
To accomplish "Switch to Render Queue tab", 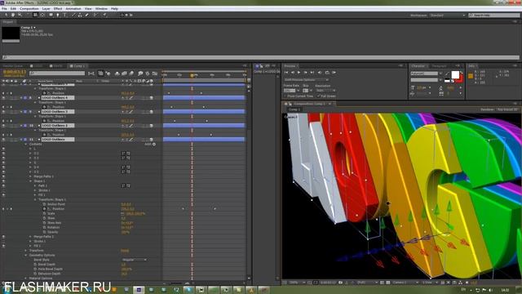I will [13, 66].
